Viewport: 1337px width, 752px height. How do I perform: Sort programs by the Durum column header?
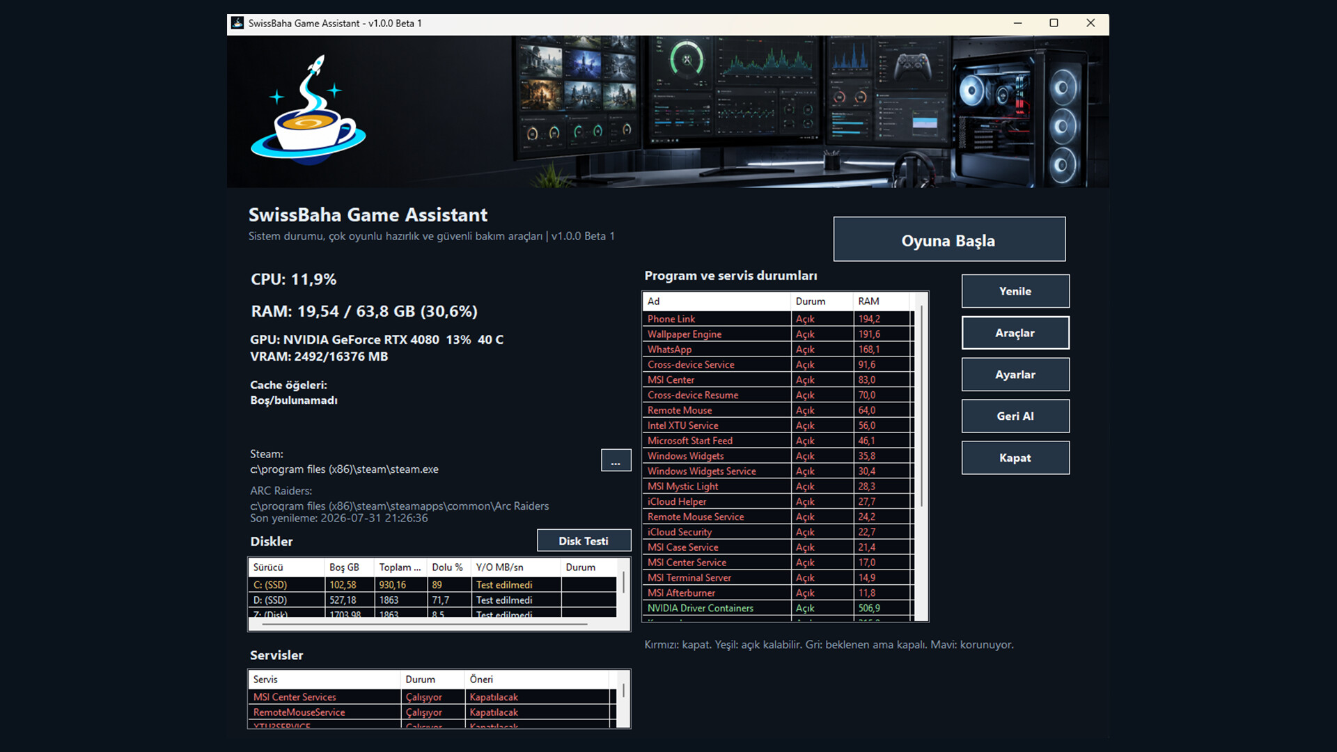(822, 301)
